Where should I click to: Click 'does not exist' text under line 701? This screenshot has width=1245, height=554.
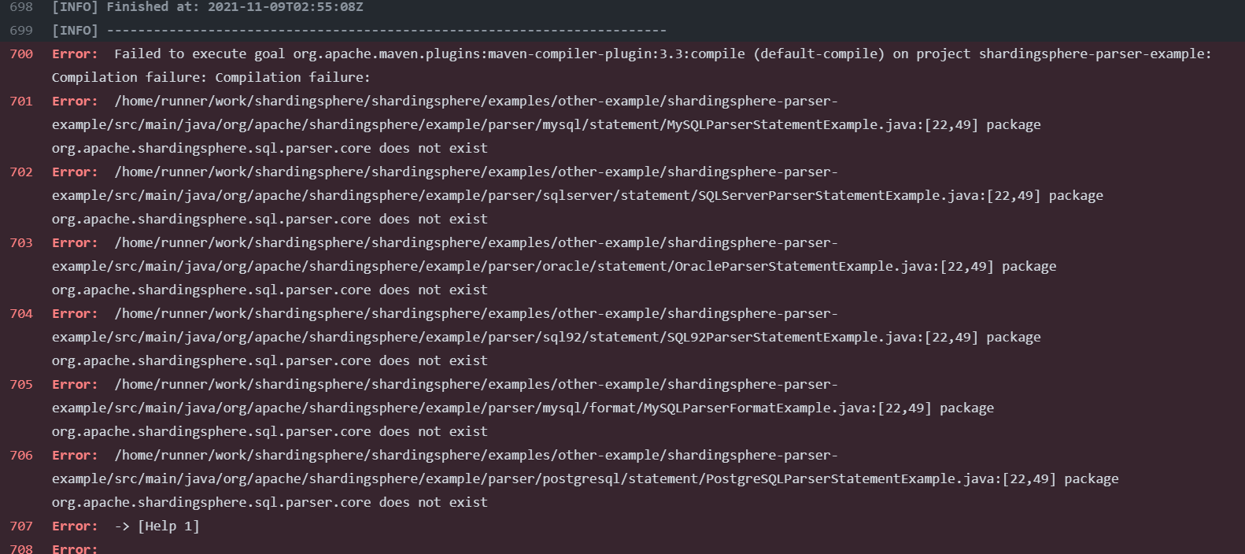[434, 149]
